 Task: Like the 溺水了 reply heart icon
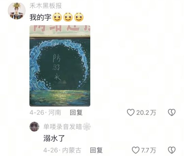(136, 150)
